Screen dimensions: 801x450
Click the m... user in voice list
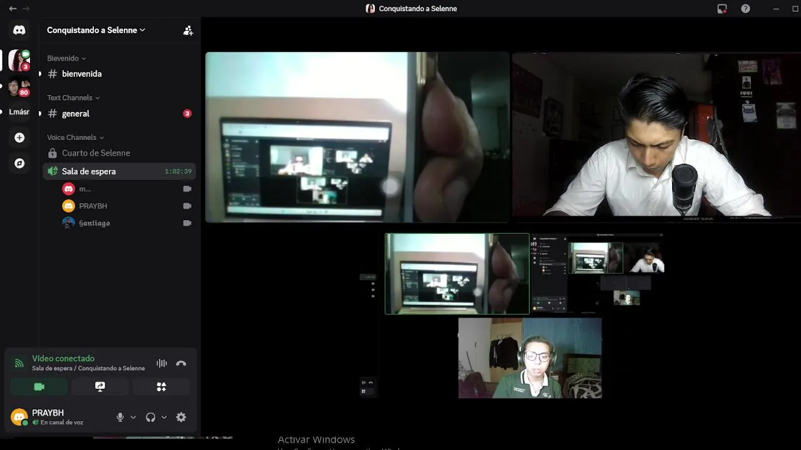(x=85, y=189)
